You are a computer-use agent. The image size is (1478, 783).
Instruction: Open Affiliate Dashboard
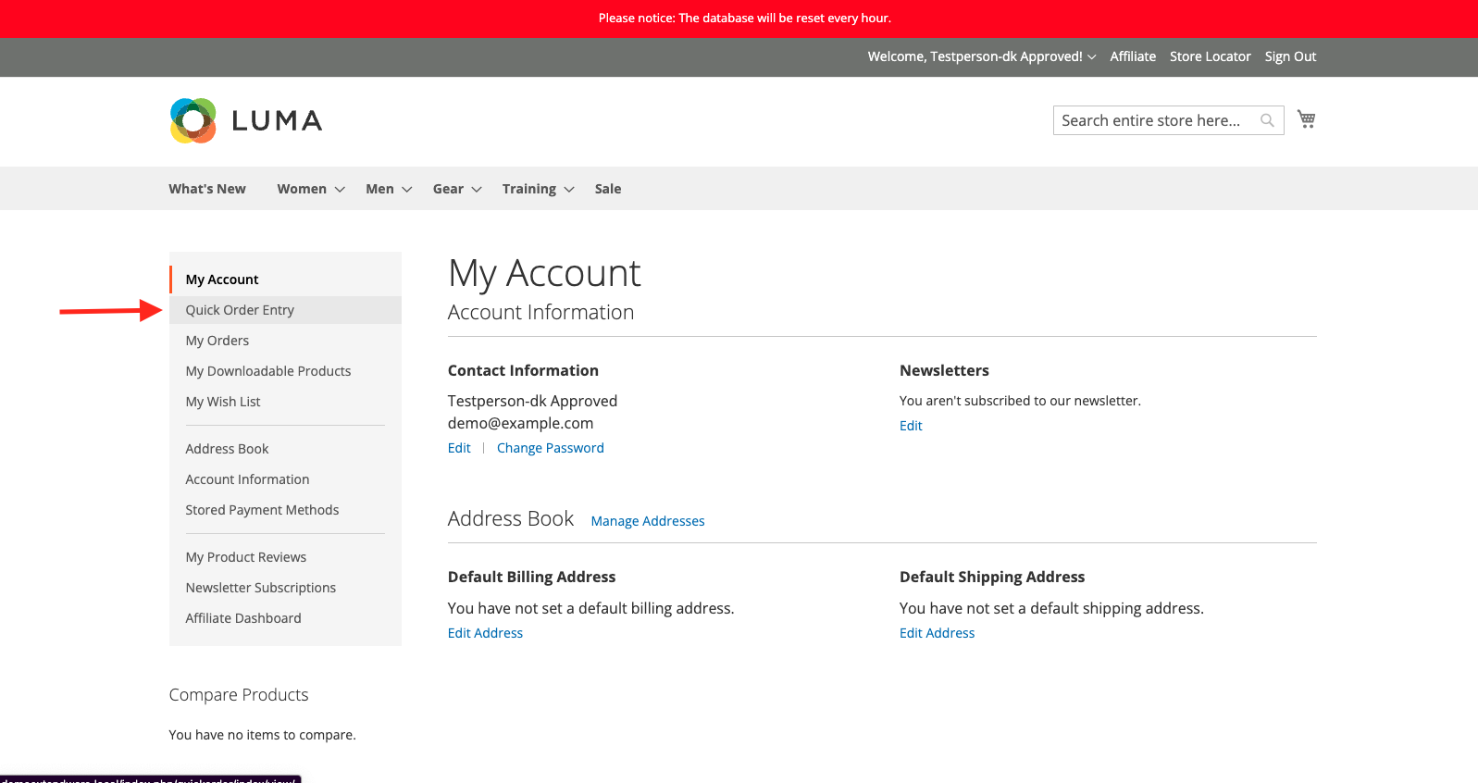tap(243, 618)
